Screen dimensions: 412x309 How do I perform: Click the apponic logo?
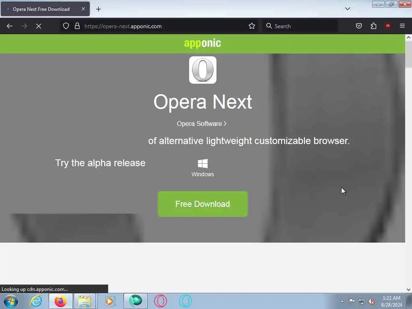pyautogui.click(x=202, y=43)
